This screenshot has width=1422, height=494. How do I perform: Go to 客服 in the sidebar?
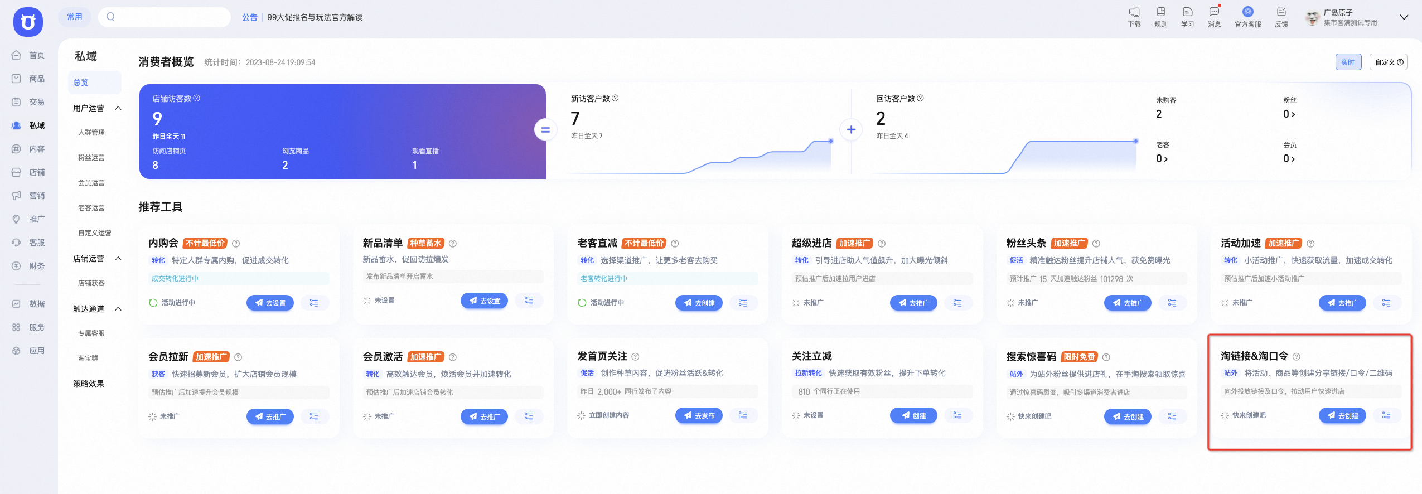click(x=28, y=243)
